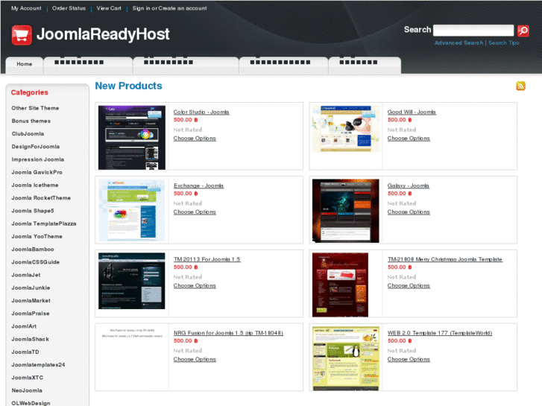Select JoomlArt category
This screenshot has width=542, height=406.
click(x=24, y=326)
